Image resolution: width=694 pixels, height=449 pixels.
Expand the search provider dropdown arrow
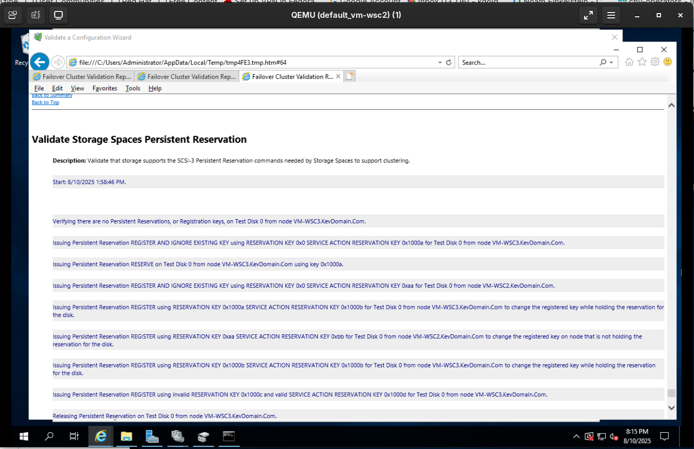(x=612, y=63)
